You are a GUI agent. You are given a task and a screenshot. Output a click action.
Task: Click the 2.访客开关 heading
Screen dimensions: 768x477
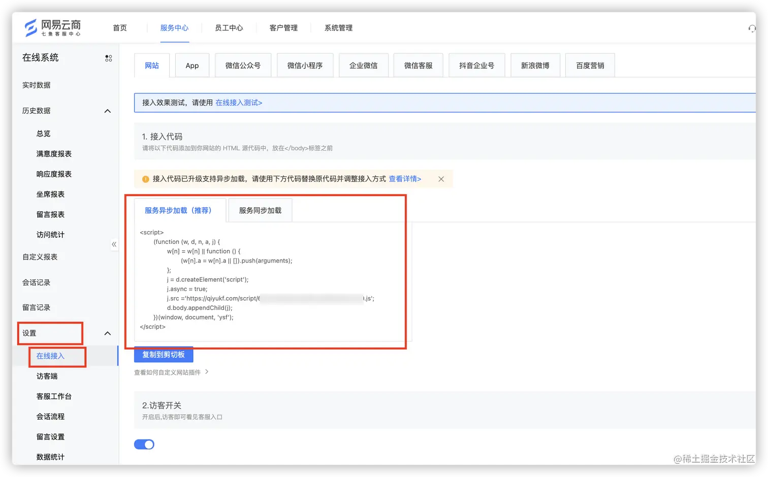[x=162, y=405]
